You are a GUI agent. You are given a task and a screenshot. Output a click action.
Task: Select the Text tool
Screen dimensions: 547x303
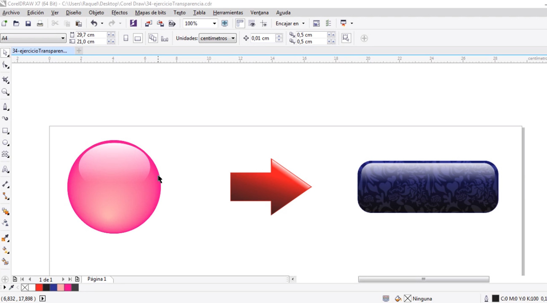[x=5, y=169]
